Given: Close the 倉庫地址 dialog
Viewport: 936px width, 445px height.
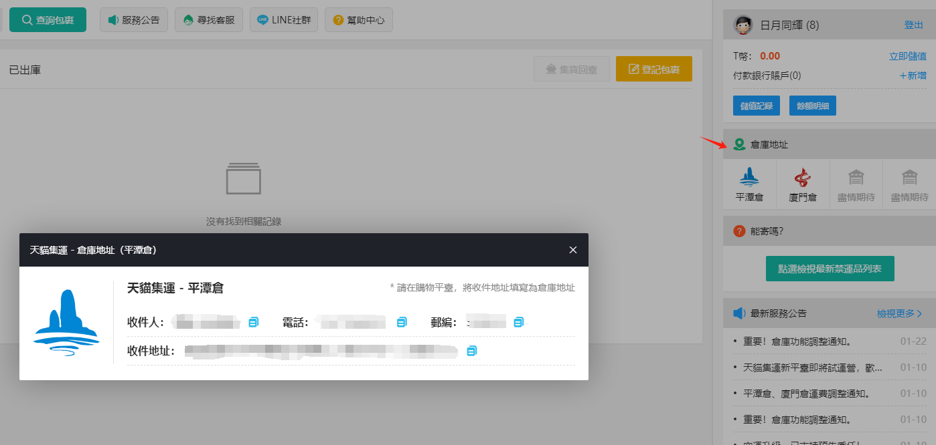Looking at the screenshot, I should (x=572, y=250).
